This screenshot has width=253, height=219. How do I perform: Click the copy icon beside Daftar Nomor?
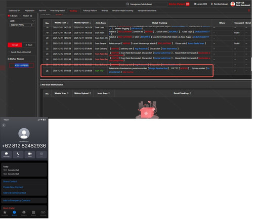[9, 59]
